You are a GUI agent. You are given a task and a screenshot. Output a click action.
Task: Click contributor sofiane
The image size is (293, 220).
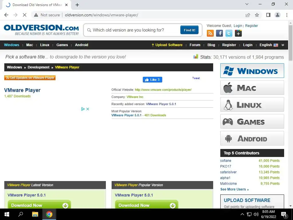pyautogui.click(x=225, y=161)
